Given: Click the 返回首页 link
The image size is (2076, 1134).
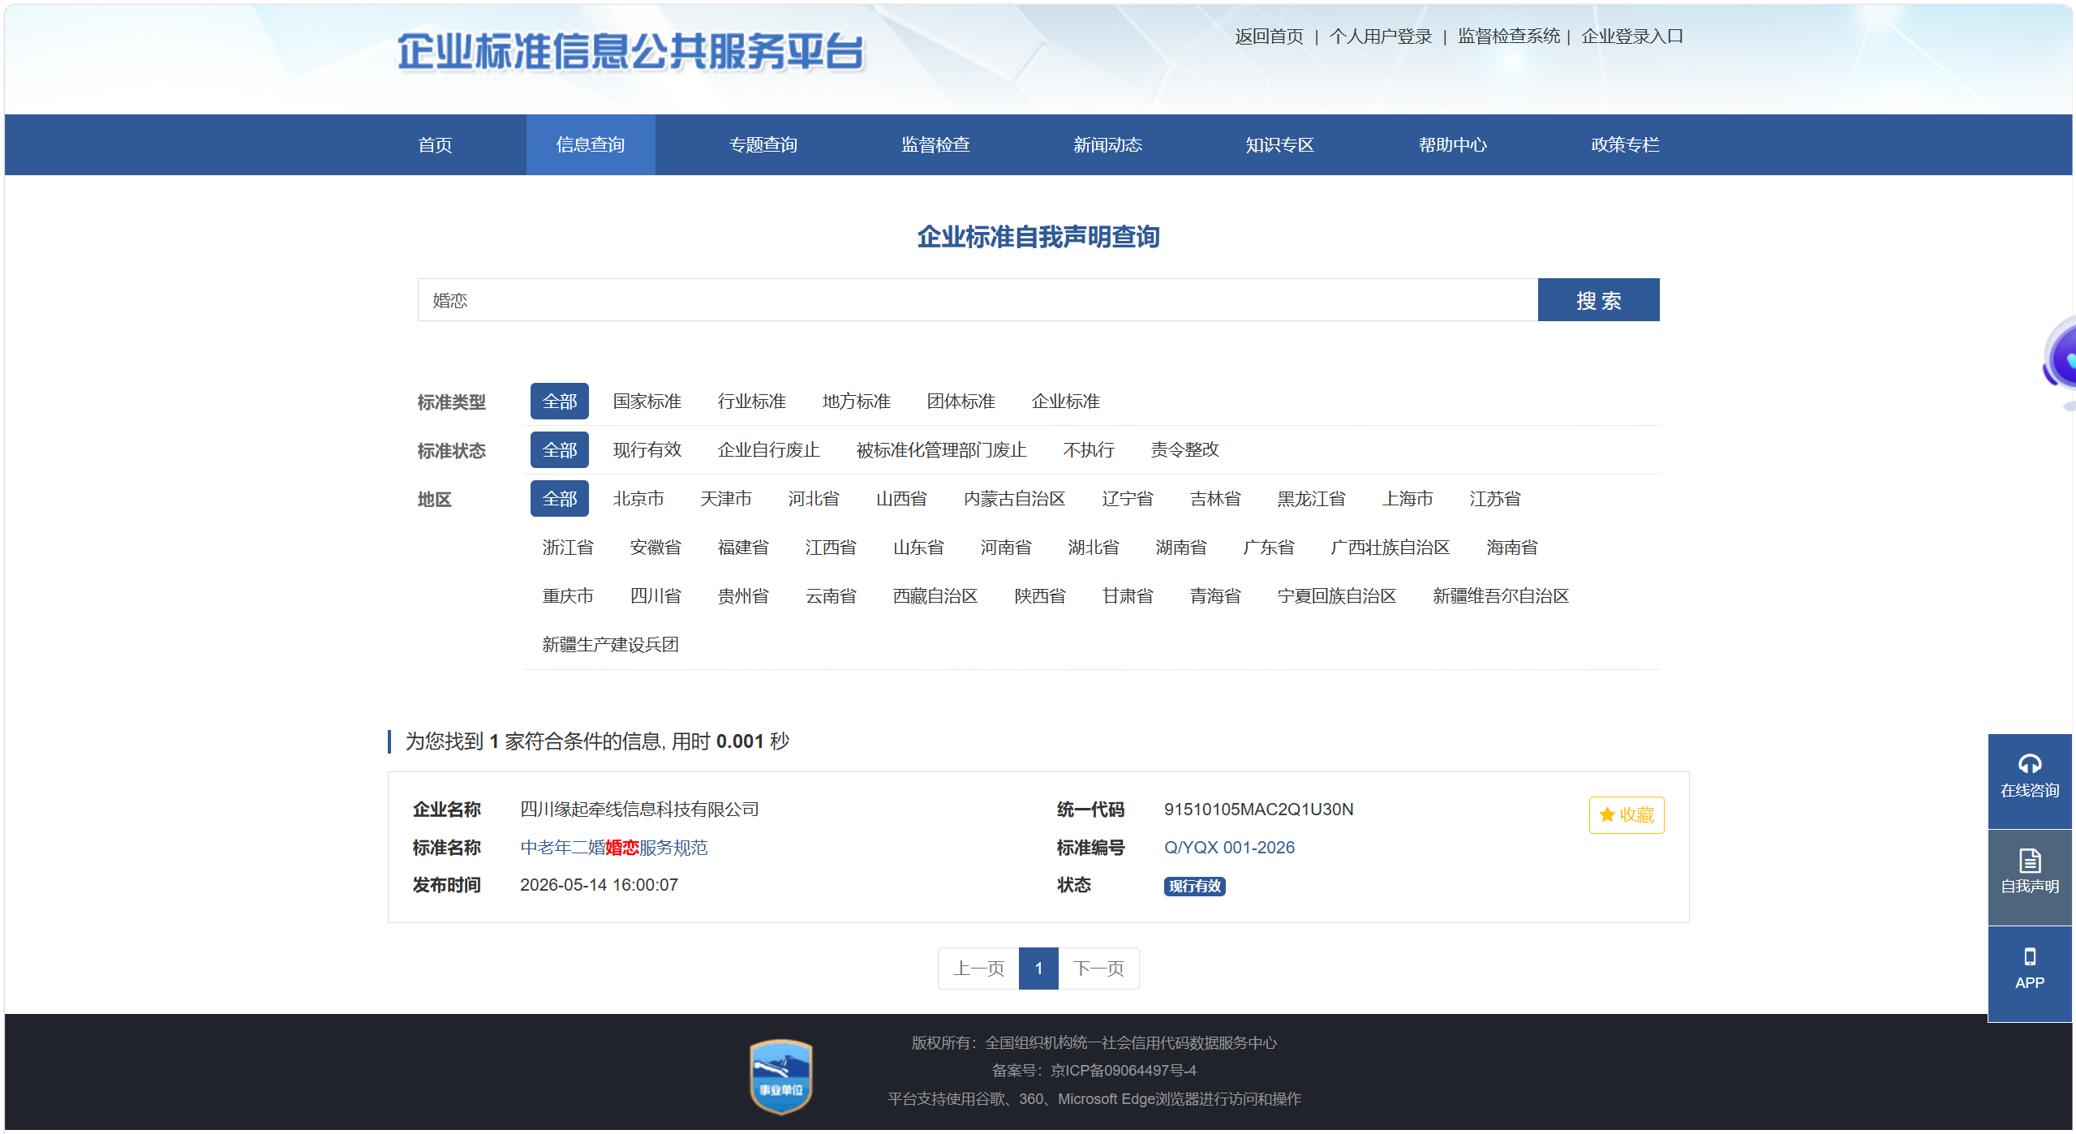Looking at the screenshot, I should [x=1269, y=37].
